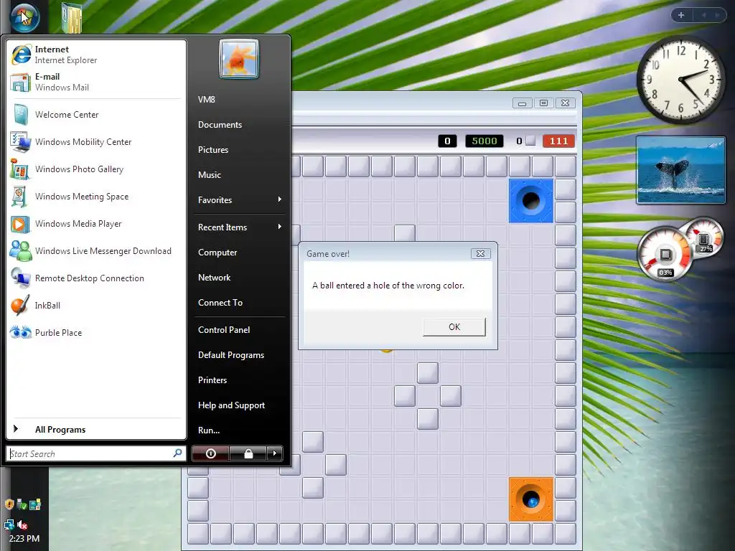This screenshot has height=551, width=735.
Task: Click the security shield tray icon
Action: [9, 504]
